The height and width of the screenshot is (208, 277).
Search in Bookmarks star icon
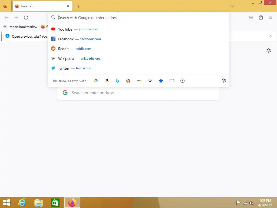(x=161, y=81)
